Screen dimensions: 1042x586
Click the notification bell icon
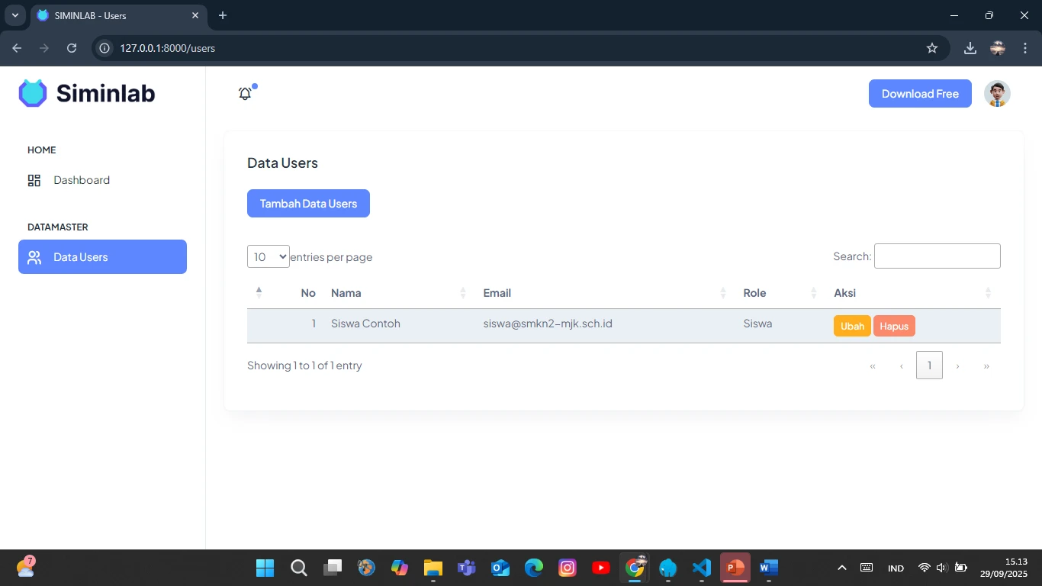[245, 94]
